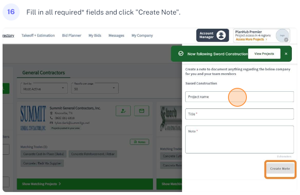Go to My Bids

click(95, 36)
